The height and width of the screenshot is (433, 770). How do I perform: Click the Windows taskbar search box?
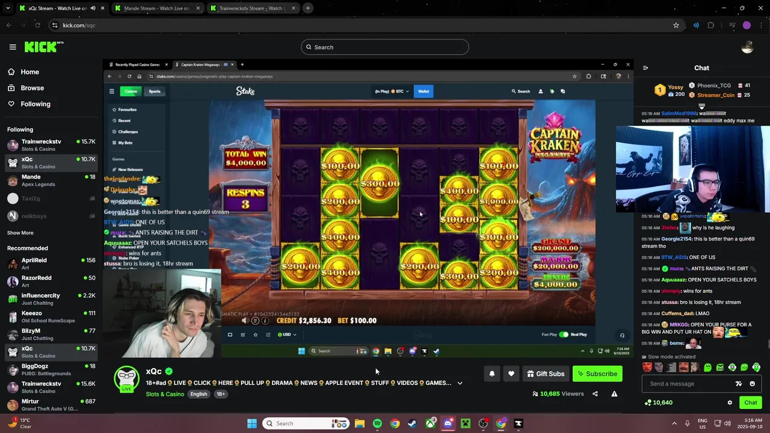tap(306, 423)
